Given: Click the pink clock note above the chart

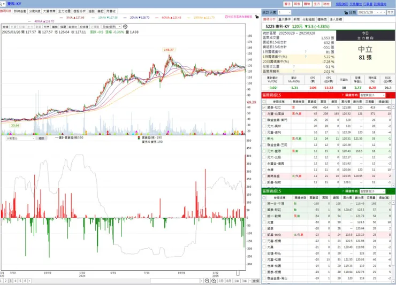Looking at the screenshot, I should (239, 17).
